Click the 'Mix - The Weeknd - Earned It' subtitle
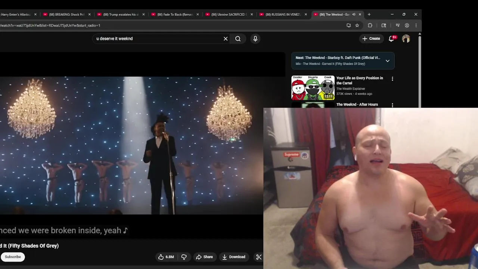Screen dimensions: 478x269 coord(330,64)
